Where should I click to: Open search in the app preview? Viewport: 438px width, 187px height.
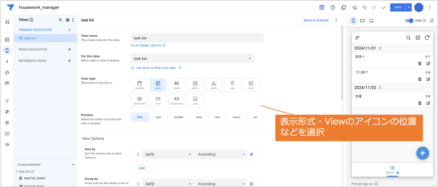[x=408, y=38]
